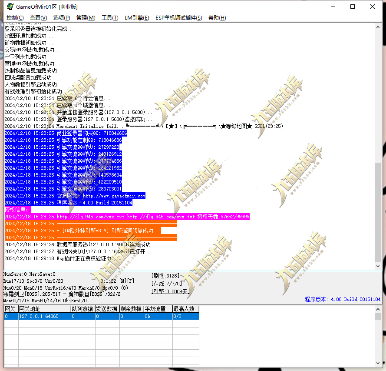Click the [在线:7/7/0] status text
This screenshot has height=371, width=386.
tap(167, 284)
